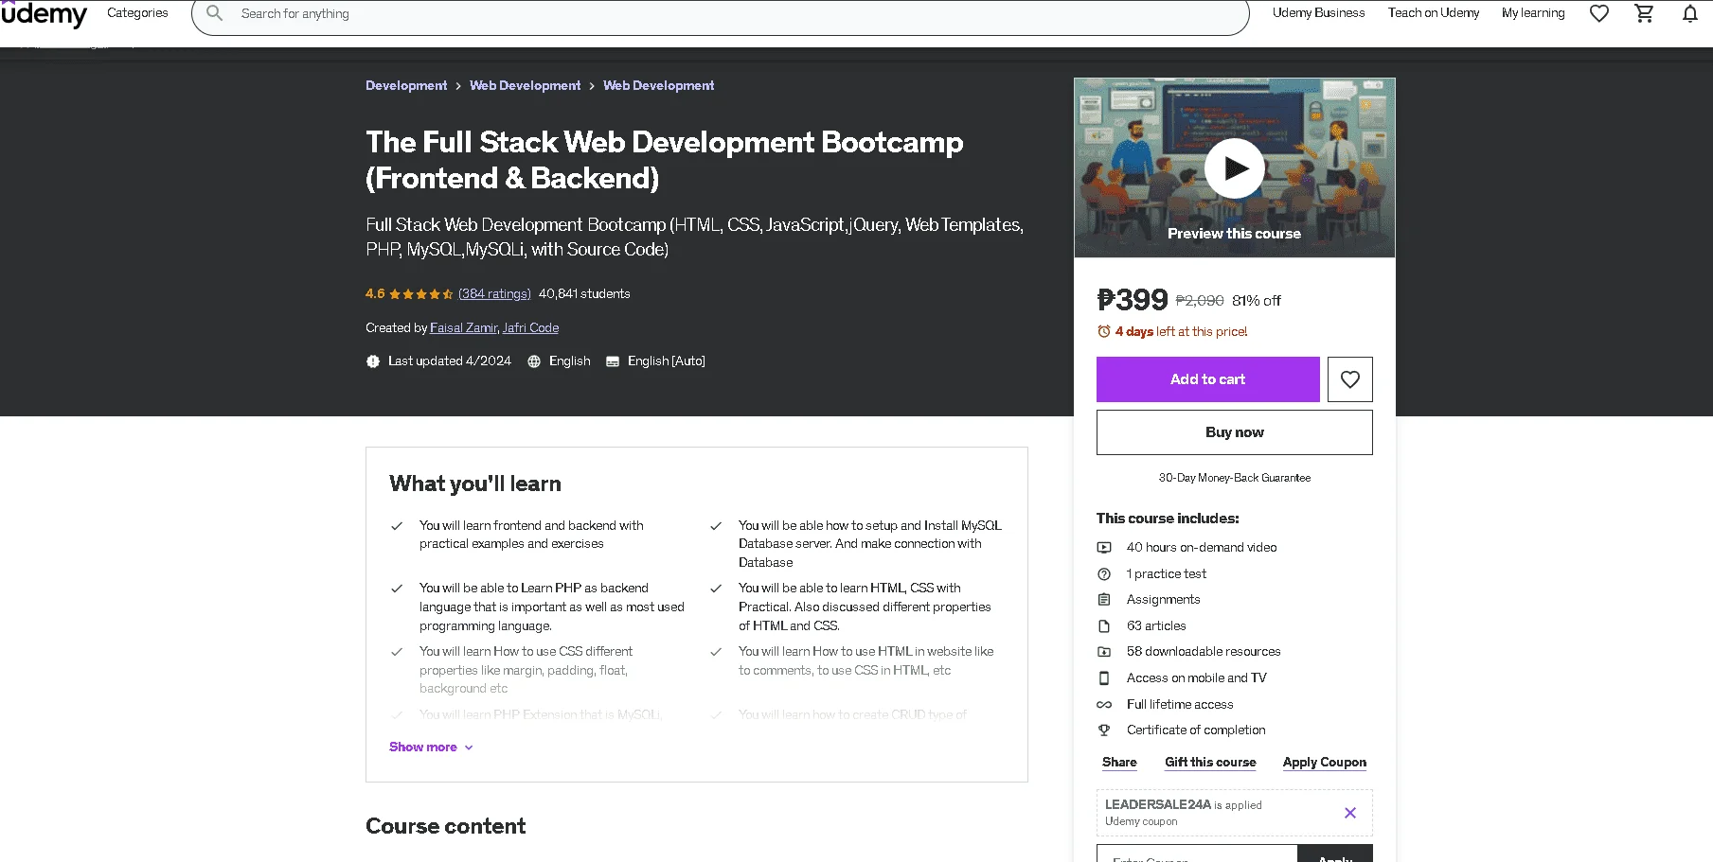
Task: Click checkmark beside 'Learn PHP as backend' item
Action: pyautogui.click(x=397, y=589)
